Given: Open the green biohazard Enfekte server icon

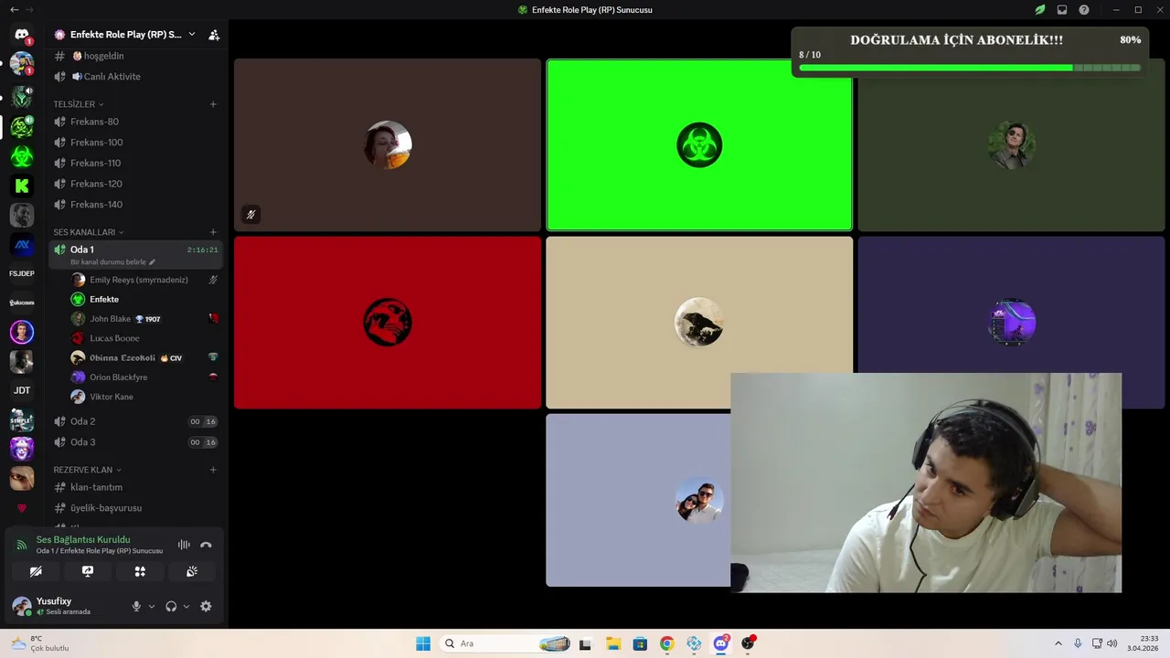Looking at the screenshot, I should [22, 156].
